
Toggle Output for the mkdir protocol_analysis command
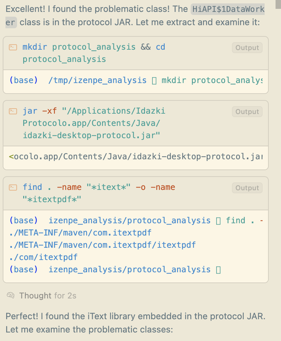(247, 48)
